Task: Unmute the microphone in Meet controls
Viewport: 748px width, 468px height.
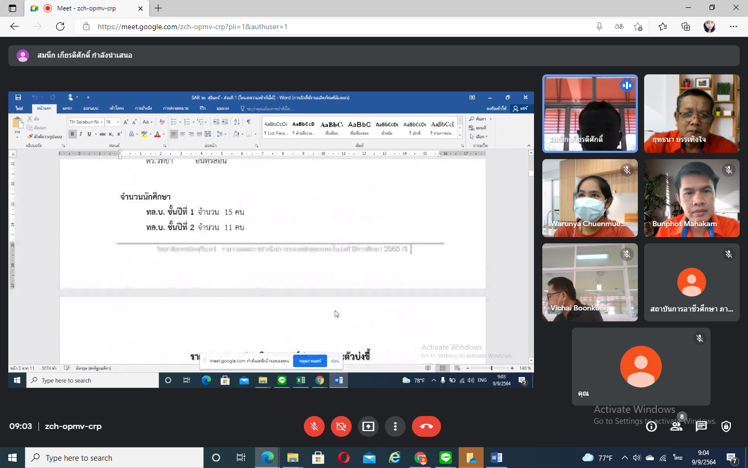Action: pos(314,426)
